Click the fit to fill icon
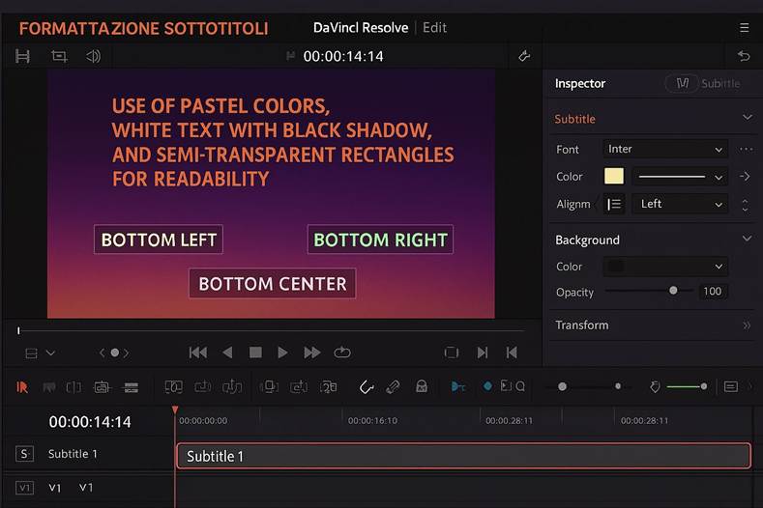Image resolution: width=763 pixels, height=508 pixels. click(x=269, y=387)
